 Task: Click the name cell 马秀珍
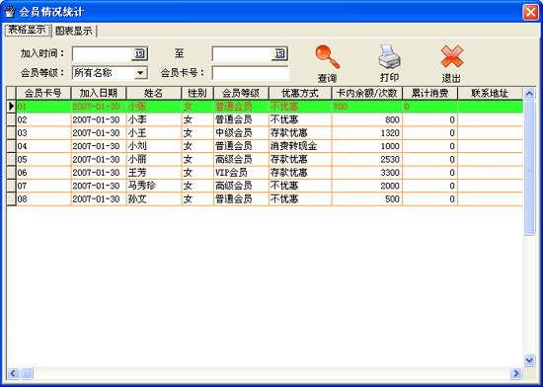click(x=154, y=186)
